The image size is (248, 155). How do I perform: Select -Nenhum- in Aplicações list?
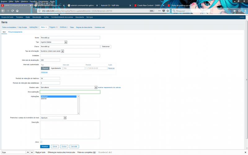(59, 96)
